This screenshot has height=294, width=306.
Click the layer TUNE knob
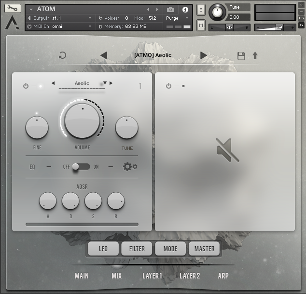pyautogui.click(x=126, y=128)
